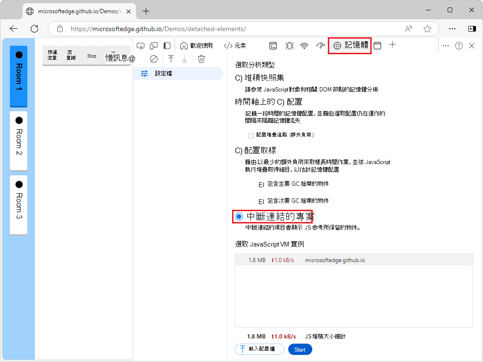Open the DevTools customize menu (⋯)
The width and height of the screenshot is (483, 362).
(446, 45)
